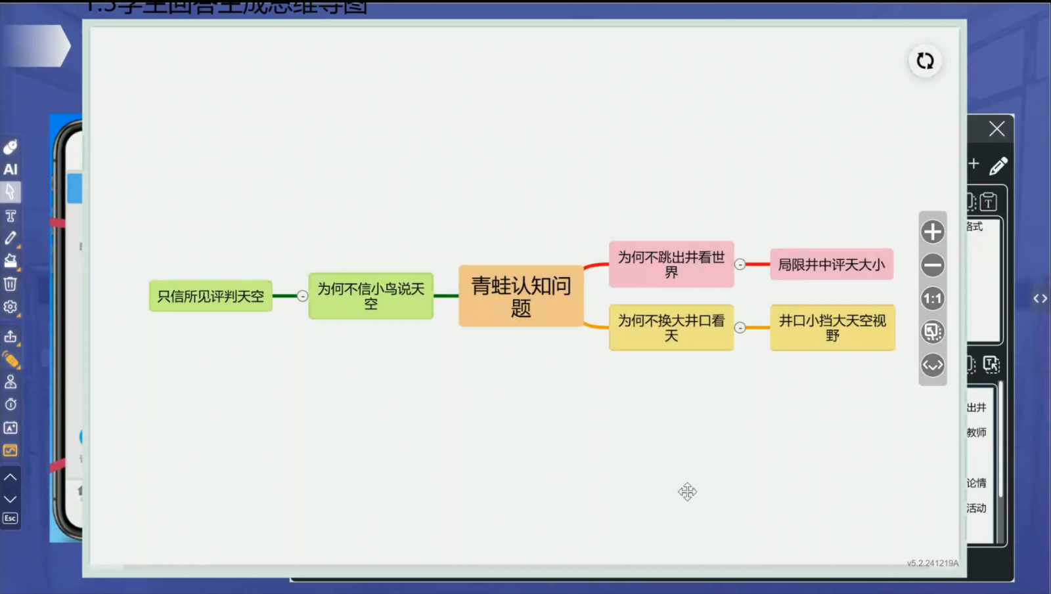Open the share/export upload icon
Screen dimensions: 1051x594
coord(11,337)
